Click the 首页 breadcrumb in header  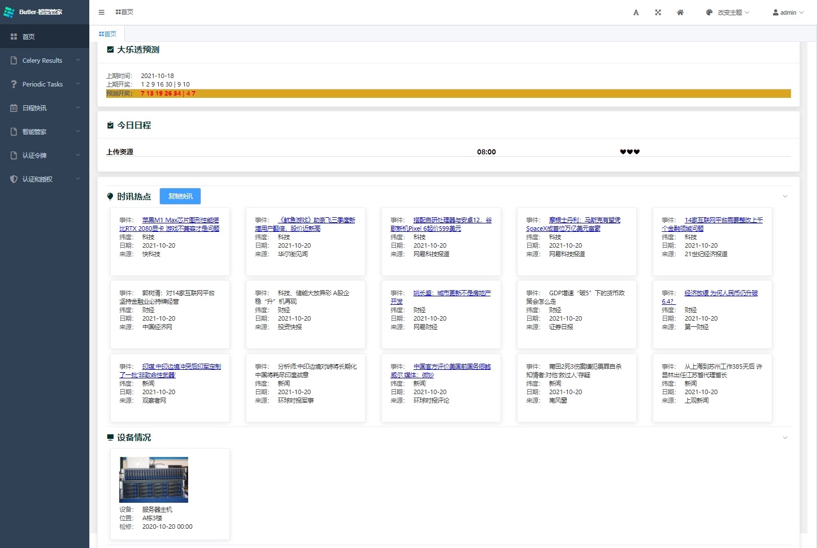(124, 12)
